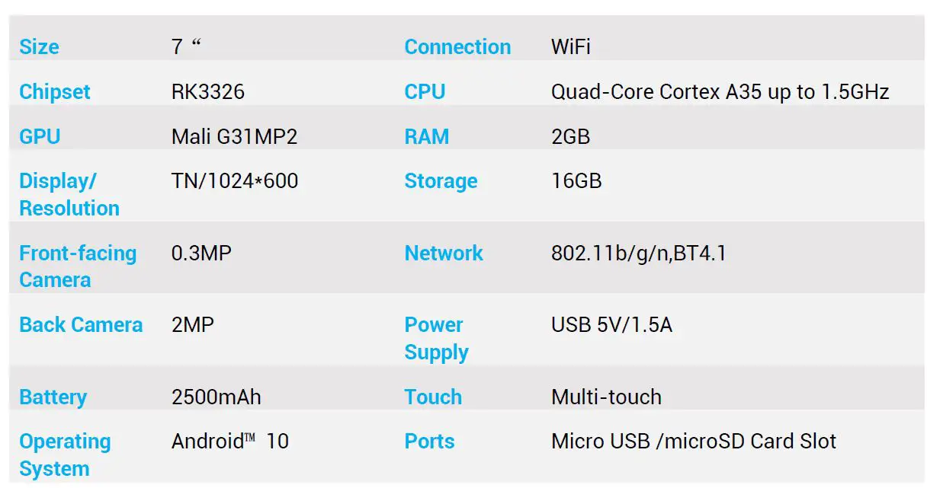Click the Front-facing Camera label
Screen dimensions: 943x488
[x=77, y=266]
